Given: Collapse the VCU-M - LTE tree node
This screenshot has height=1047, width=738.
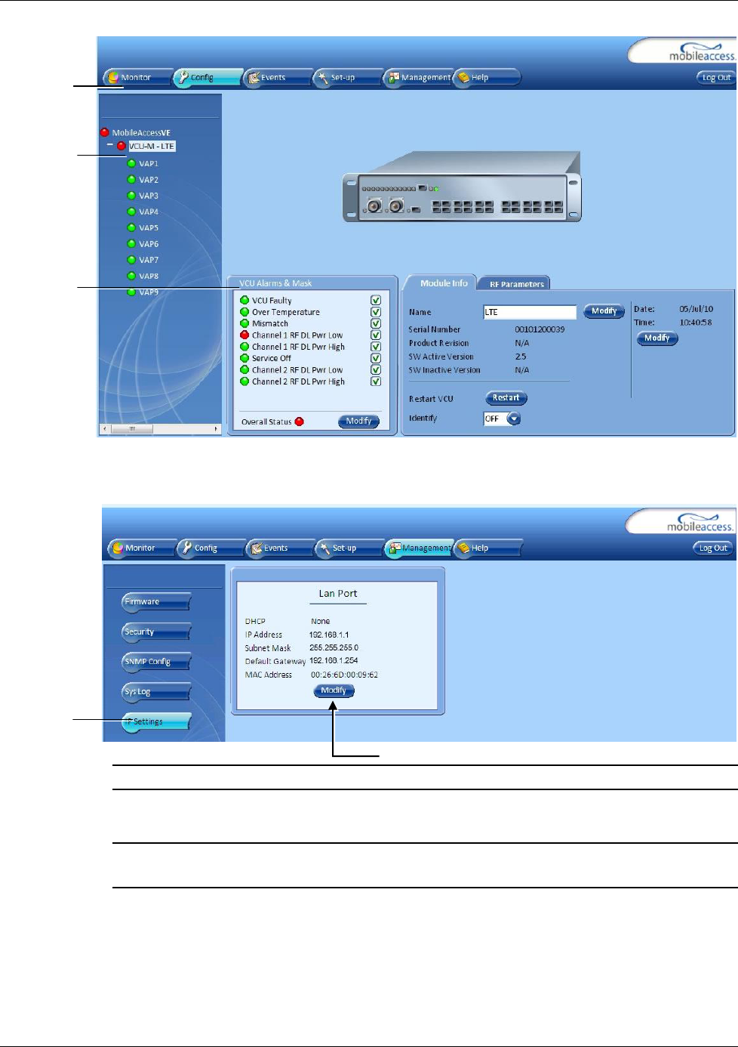Looking at the screenshot, I should 110,146.
